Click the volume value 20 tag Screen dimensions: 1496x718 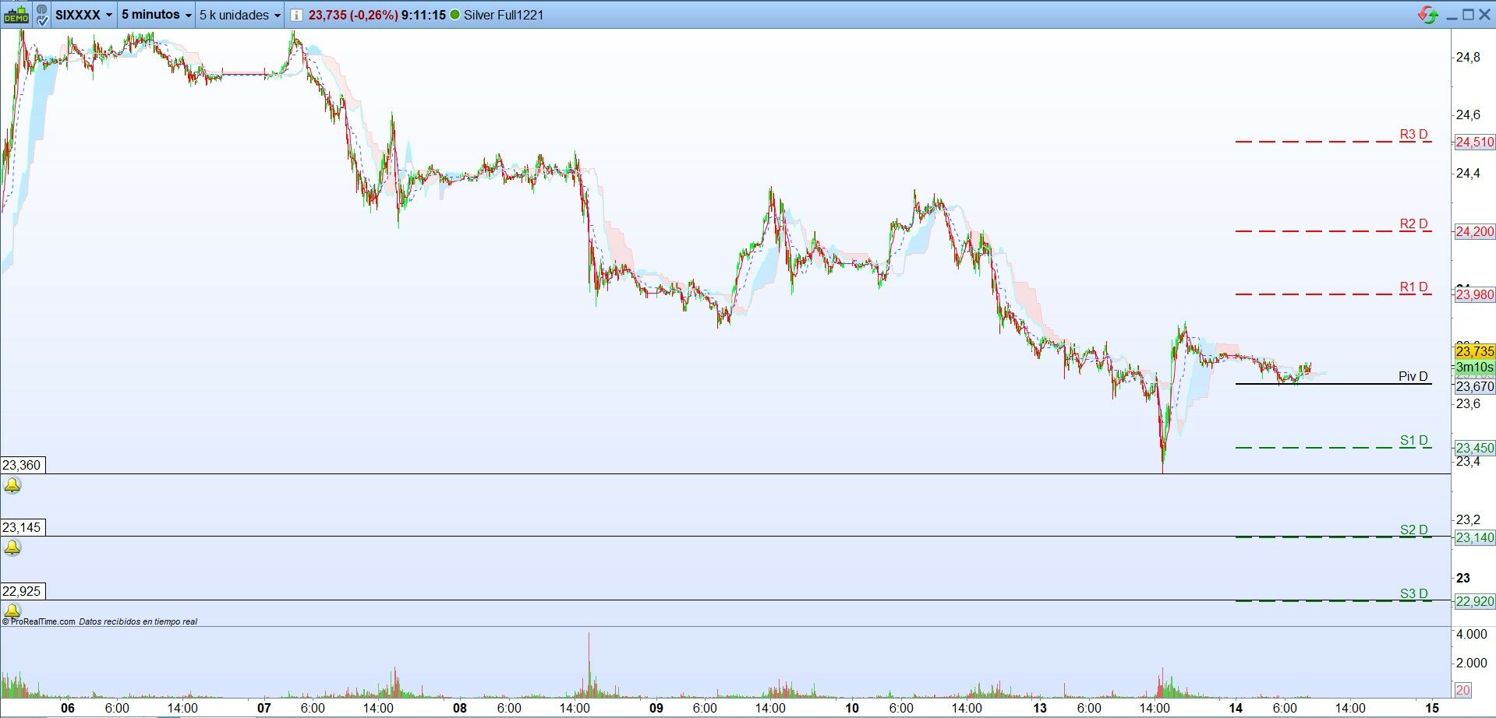point(1463,691)
